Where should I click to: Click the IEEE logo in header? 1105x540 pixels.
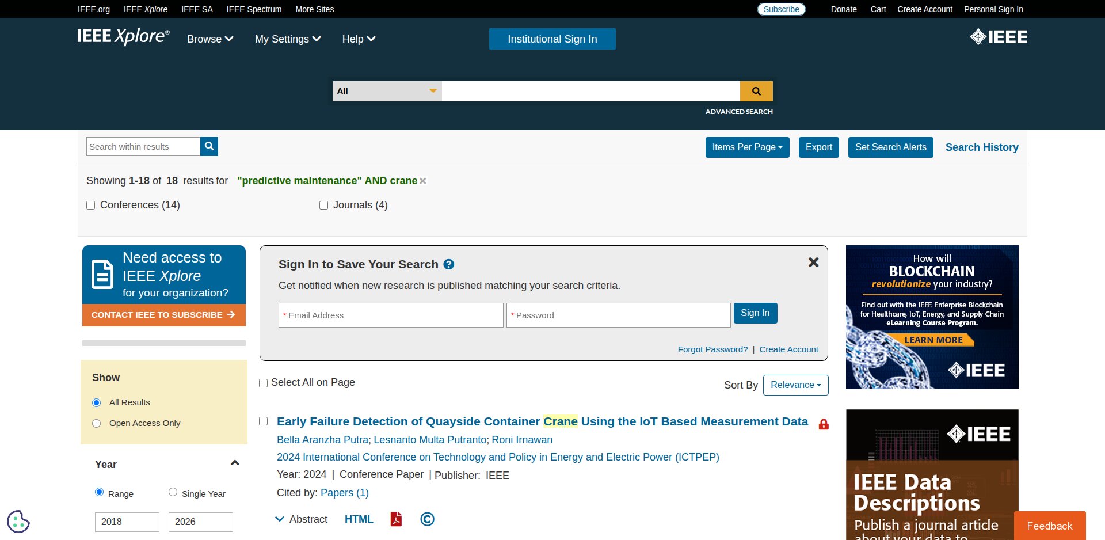click(x=999, y=37)
